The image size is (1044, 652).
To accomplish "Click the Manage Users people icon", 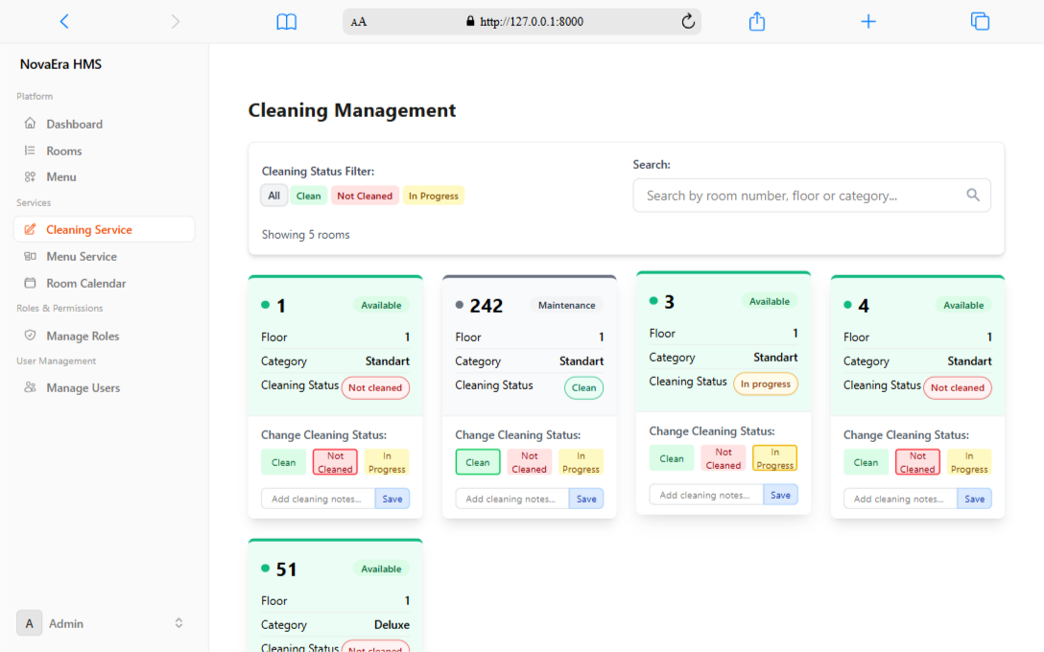I will [30, 387].
